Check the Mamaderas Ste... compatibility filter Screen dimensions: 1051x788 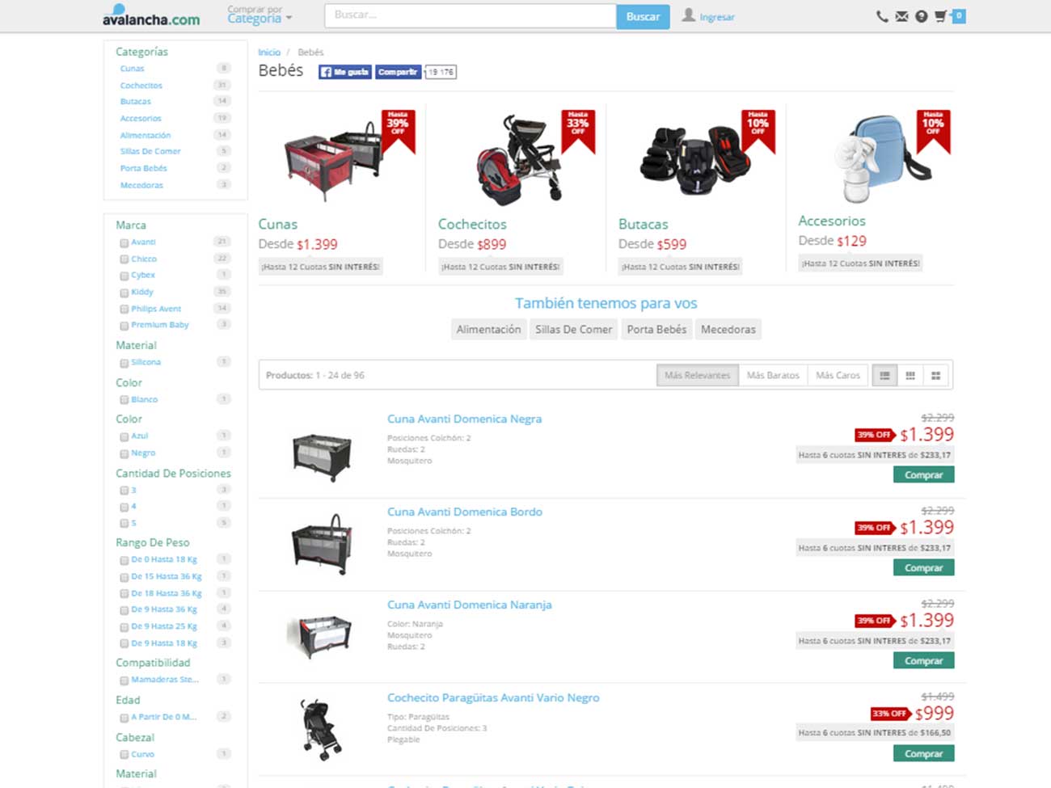click(x=125, y=681)
